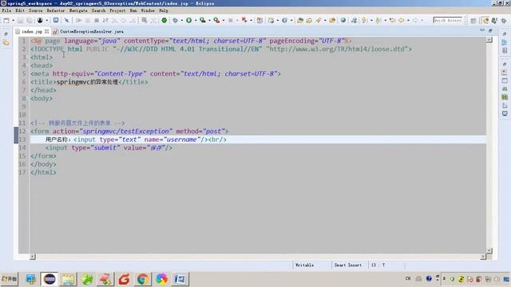511x287 pixels.
Task: Open the Window menu
Action: [148, 10]
